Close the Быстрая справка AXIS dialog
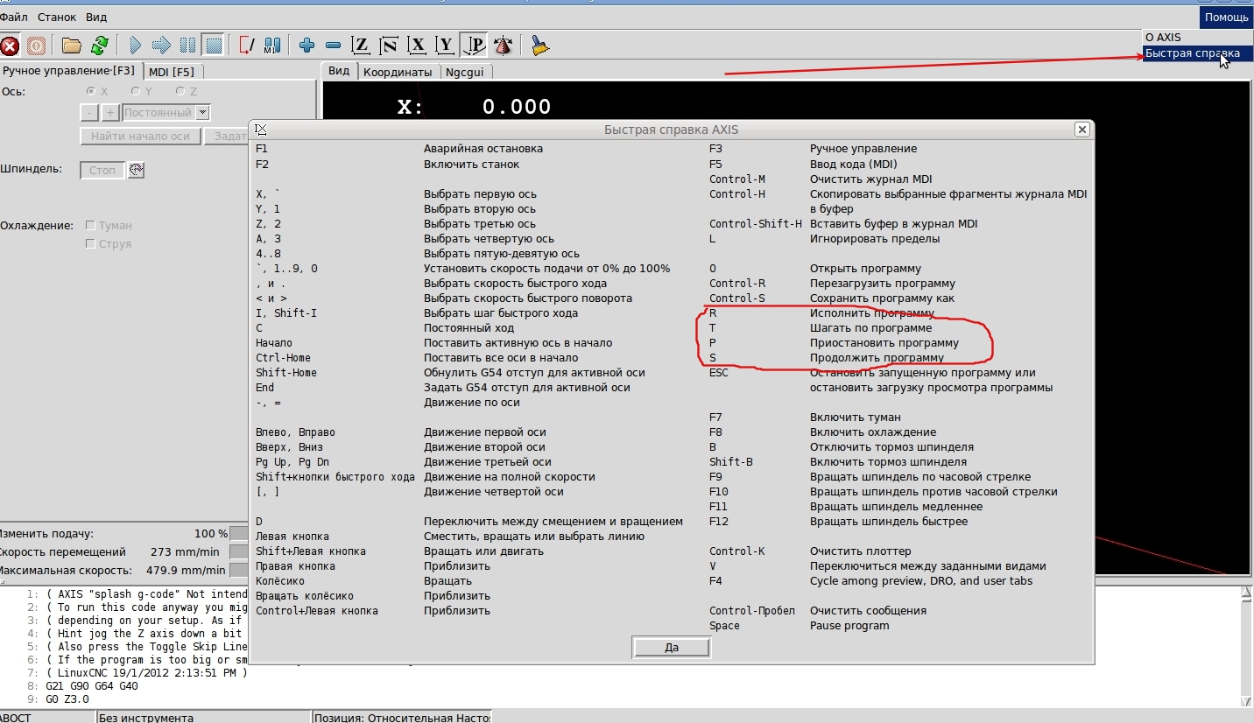This screenshot has width=1254, height=723. (x=1082, y=130)
